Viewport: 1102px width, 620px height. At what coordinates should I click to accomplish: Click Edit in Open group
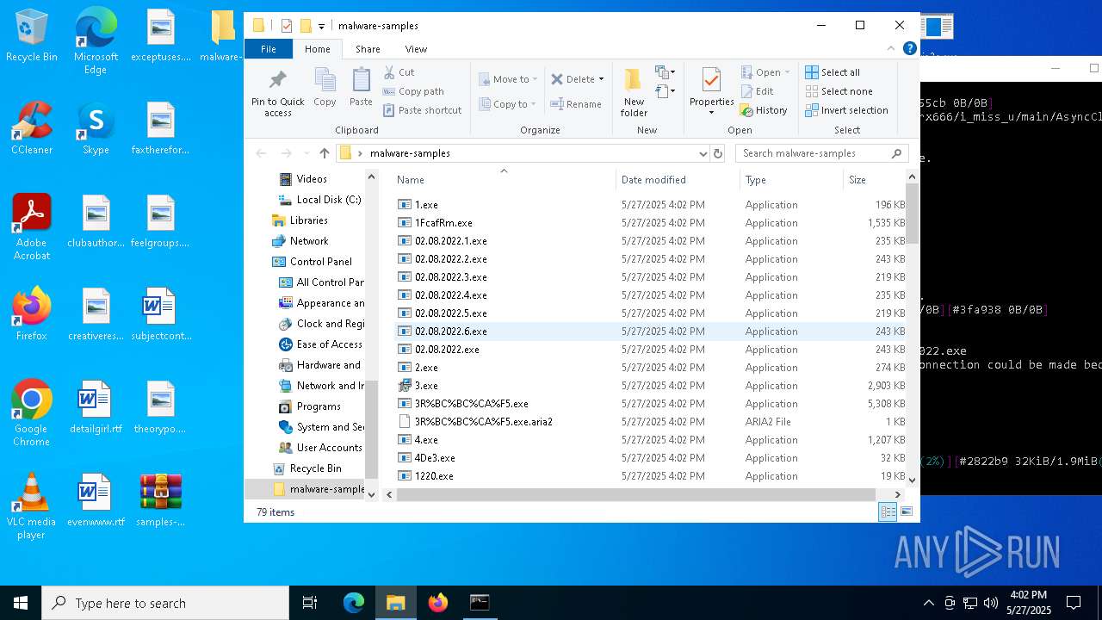click(757, 91)
